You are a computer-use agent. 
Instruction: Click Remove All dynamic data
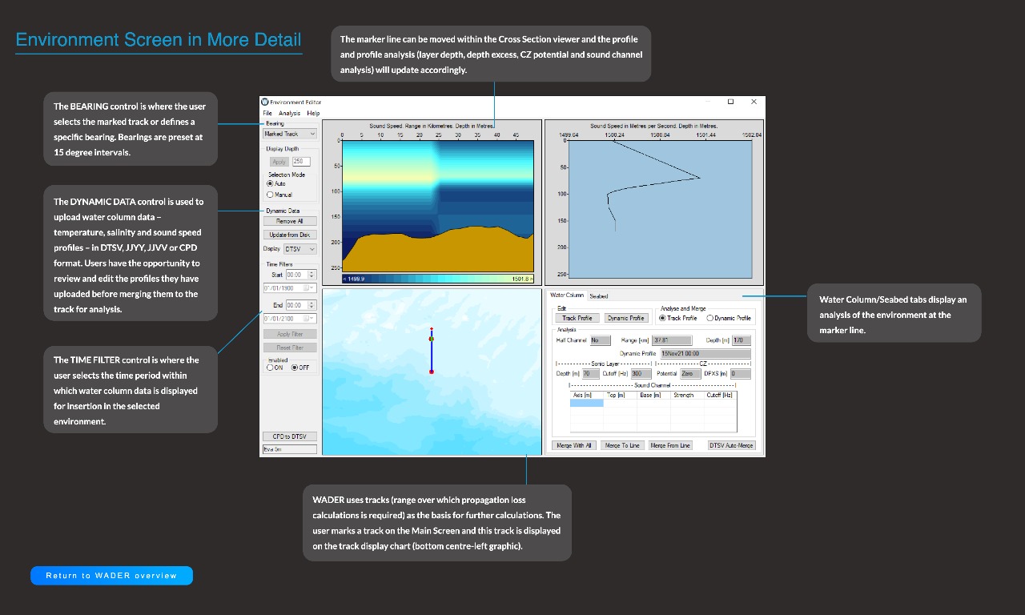(290, 221)
